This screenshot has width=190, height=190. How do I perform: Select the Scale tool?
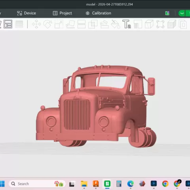[x=59, y=24]
